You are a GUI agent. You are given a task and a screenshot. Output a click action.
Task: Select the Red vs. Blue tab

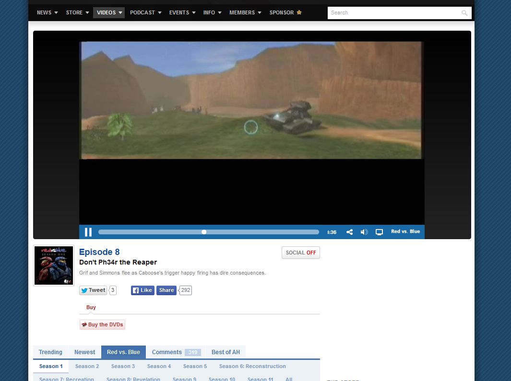click(x=123, y=352)
